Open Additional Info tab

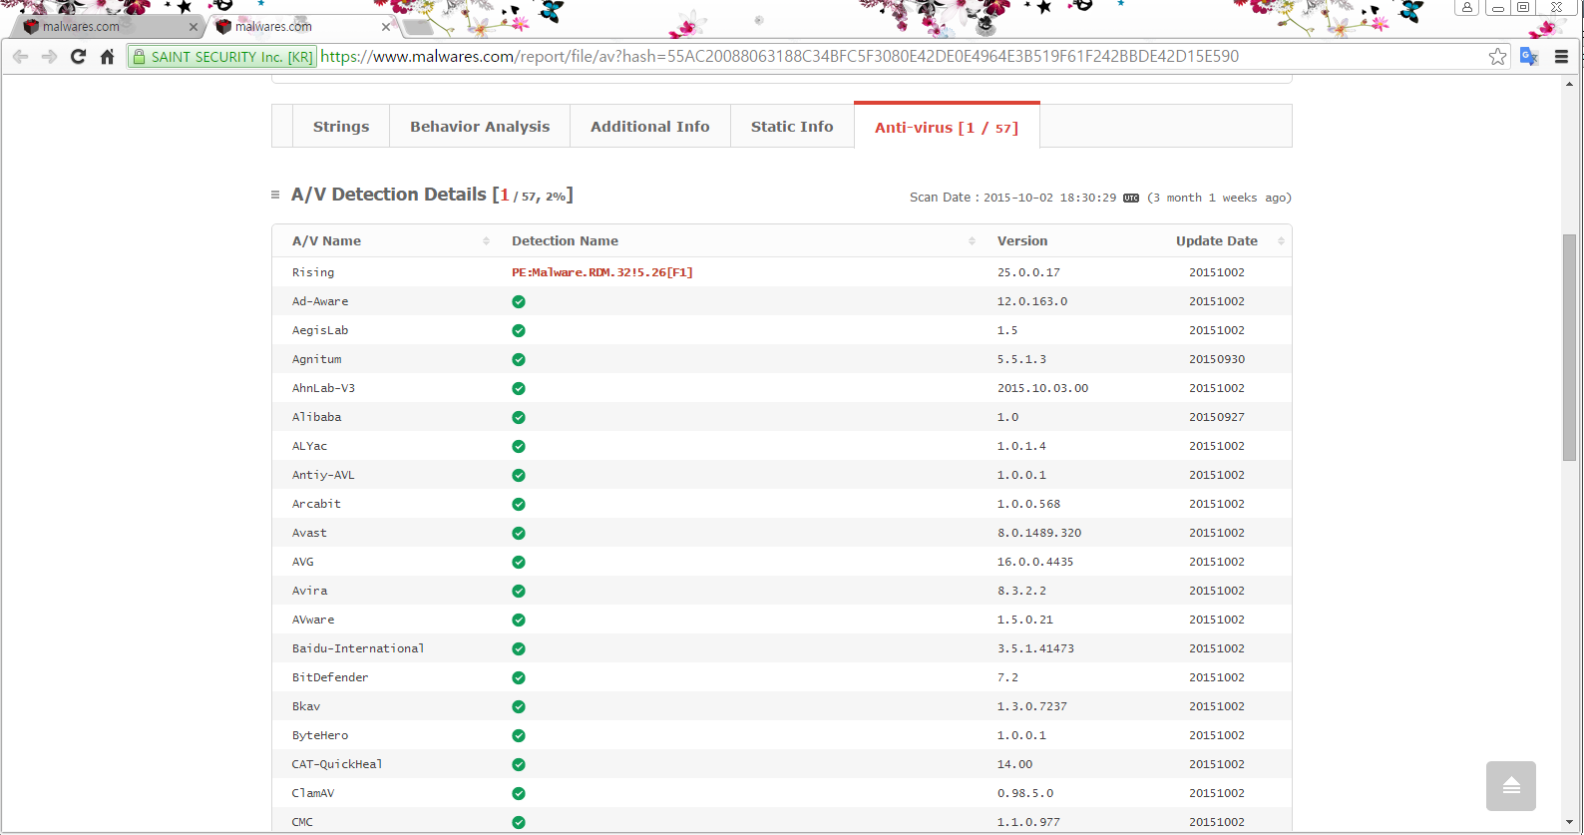[650, 127]
